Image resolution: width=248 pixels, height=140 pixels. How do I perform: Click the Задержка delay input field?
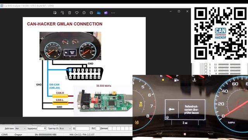(x=41, y=128)
